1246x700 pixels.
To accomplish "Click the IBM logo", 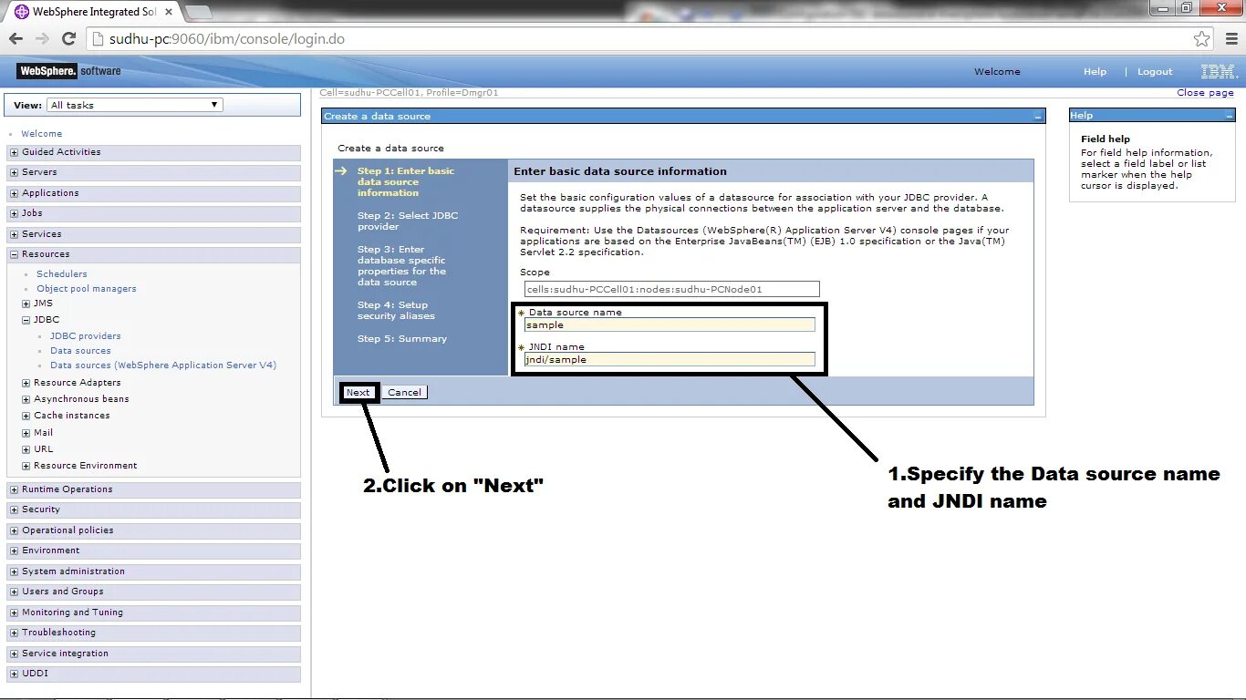I will (x=1219, y=71).
